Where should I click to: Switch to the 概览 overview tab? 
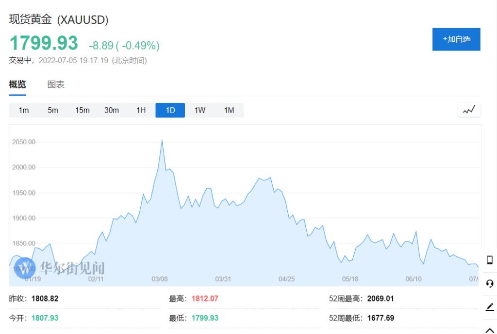[17, 84]
